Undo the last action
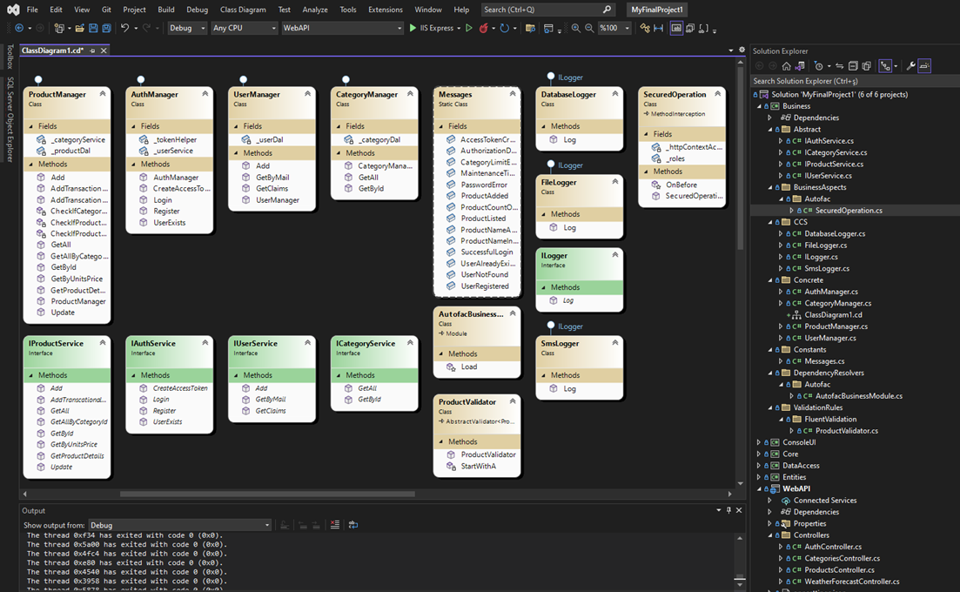 125,28
